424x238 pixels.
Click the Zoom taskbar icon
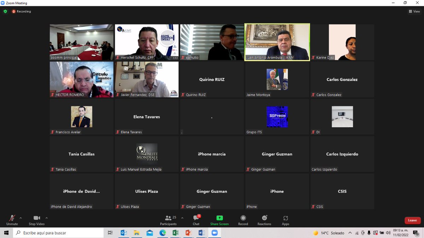[214, 233]
